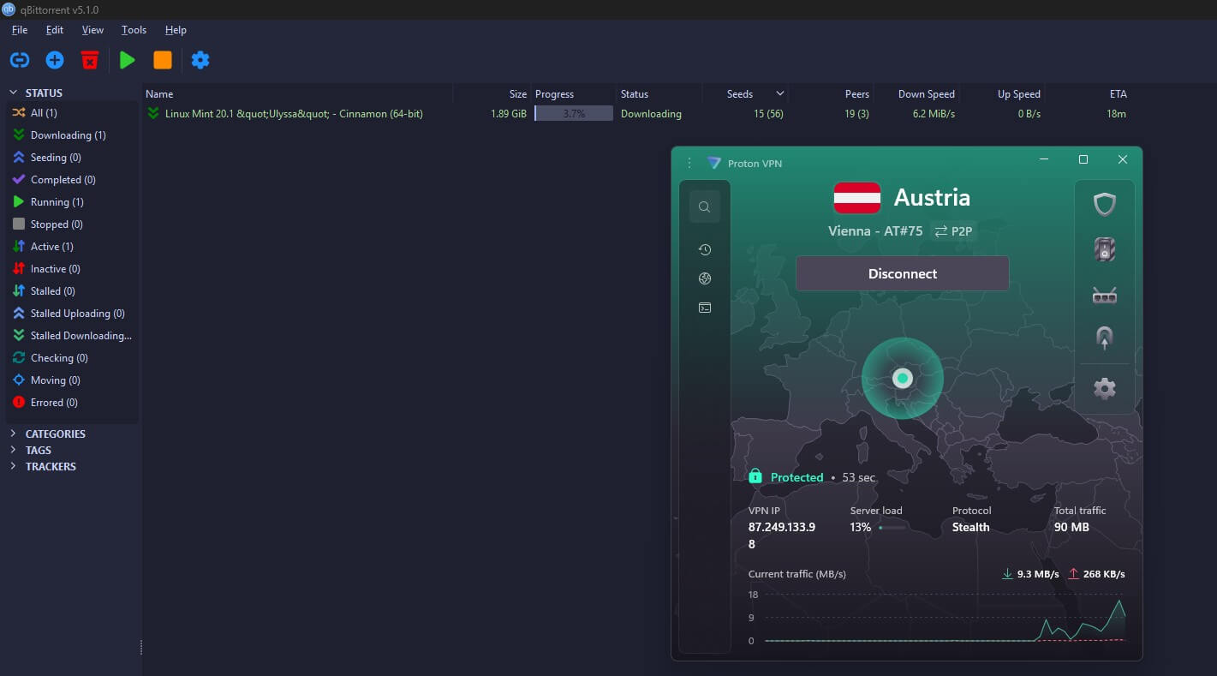Viewport: 1217px width, 676px height.
Task: Open qBittorrent options gear icon
Action: coord(200,60)
